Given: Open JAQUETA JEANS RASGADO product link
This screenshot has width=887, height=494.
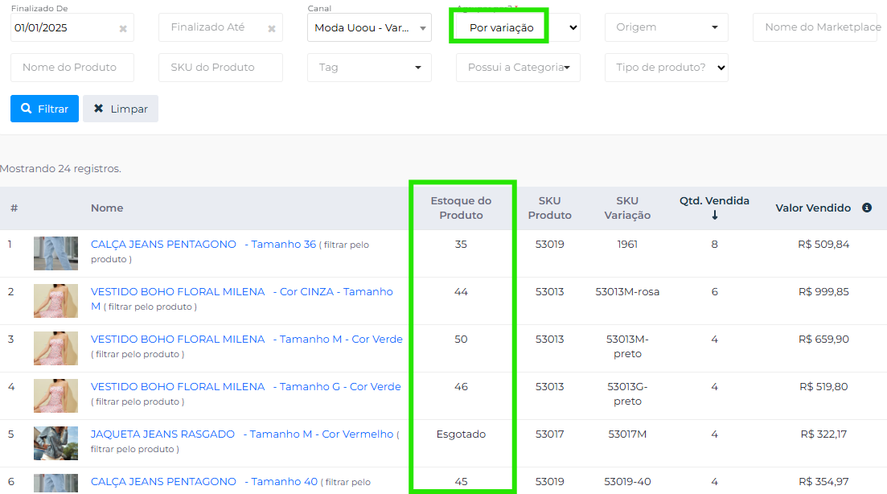Looking at the screenshot, I should 162,434.
